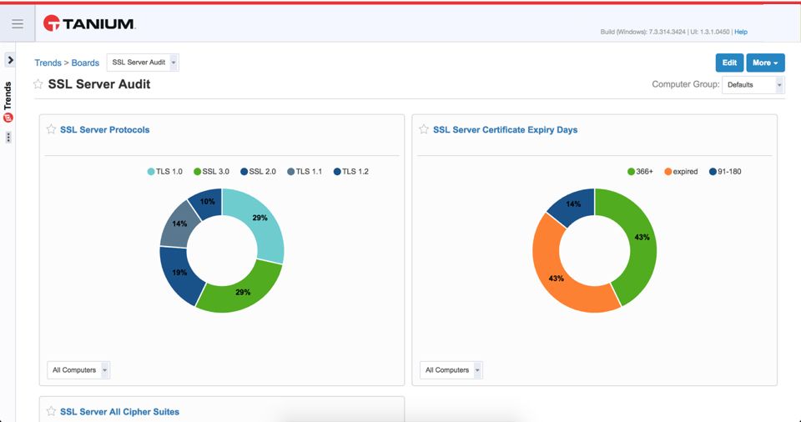The width and height of the screenshot is (801, 422).
Task: Click the Edit button
Action: pos(729,63)
